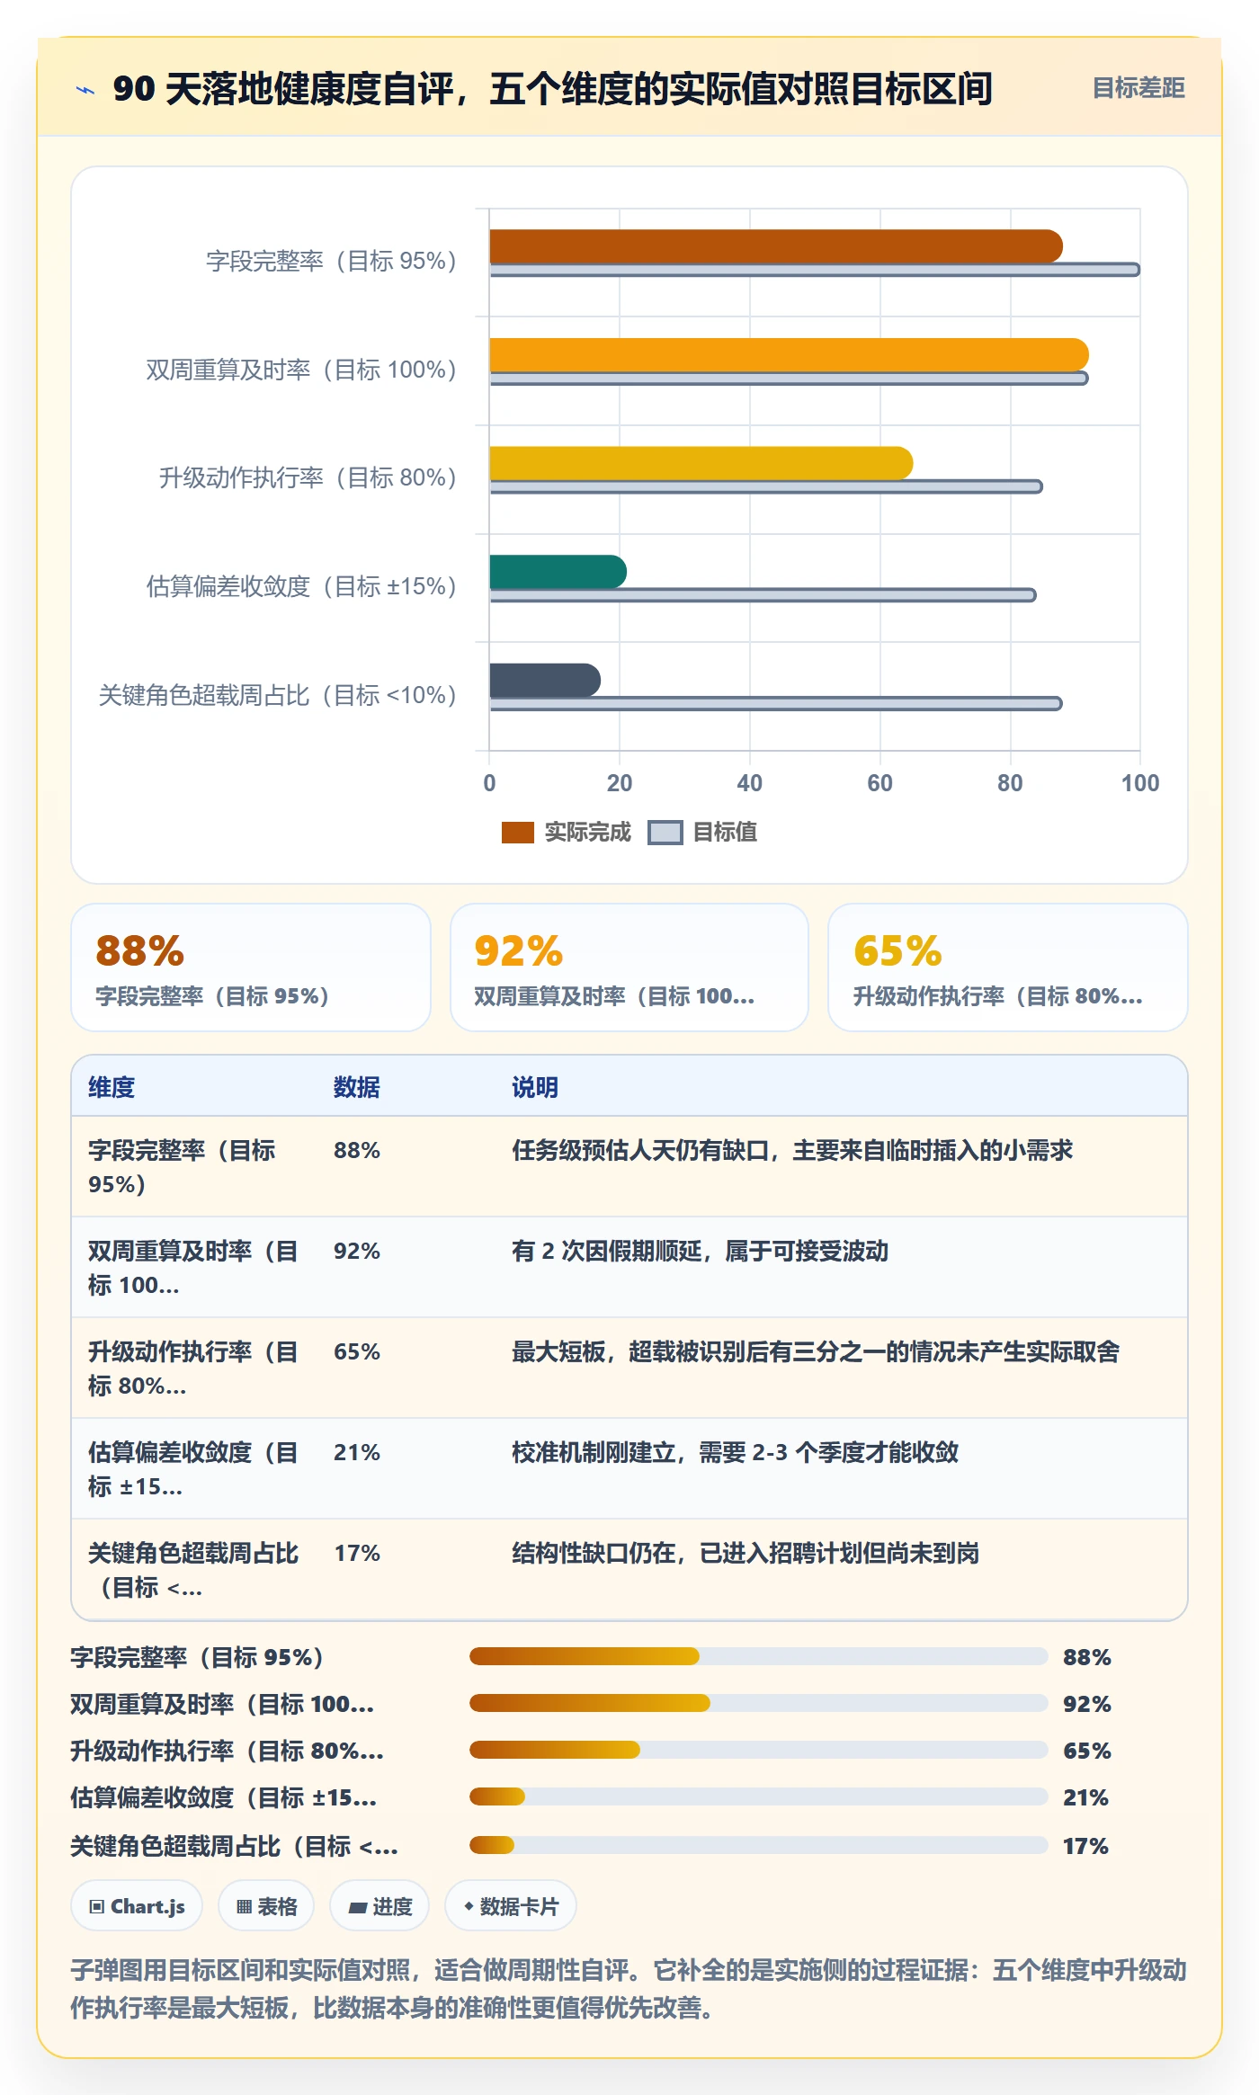Select the 表格 tag chip
This screenshot has height=2095, width=1259.
click(x=266, y=1905)
